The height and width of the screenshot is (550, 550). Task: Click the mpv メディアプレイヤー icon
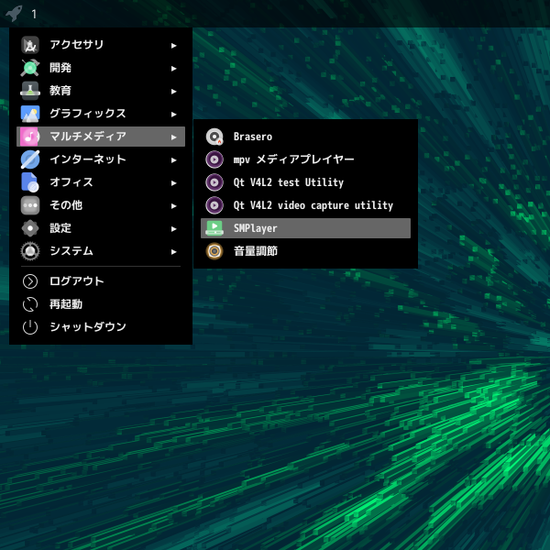214,159
